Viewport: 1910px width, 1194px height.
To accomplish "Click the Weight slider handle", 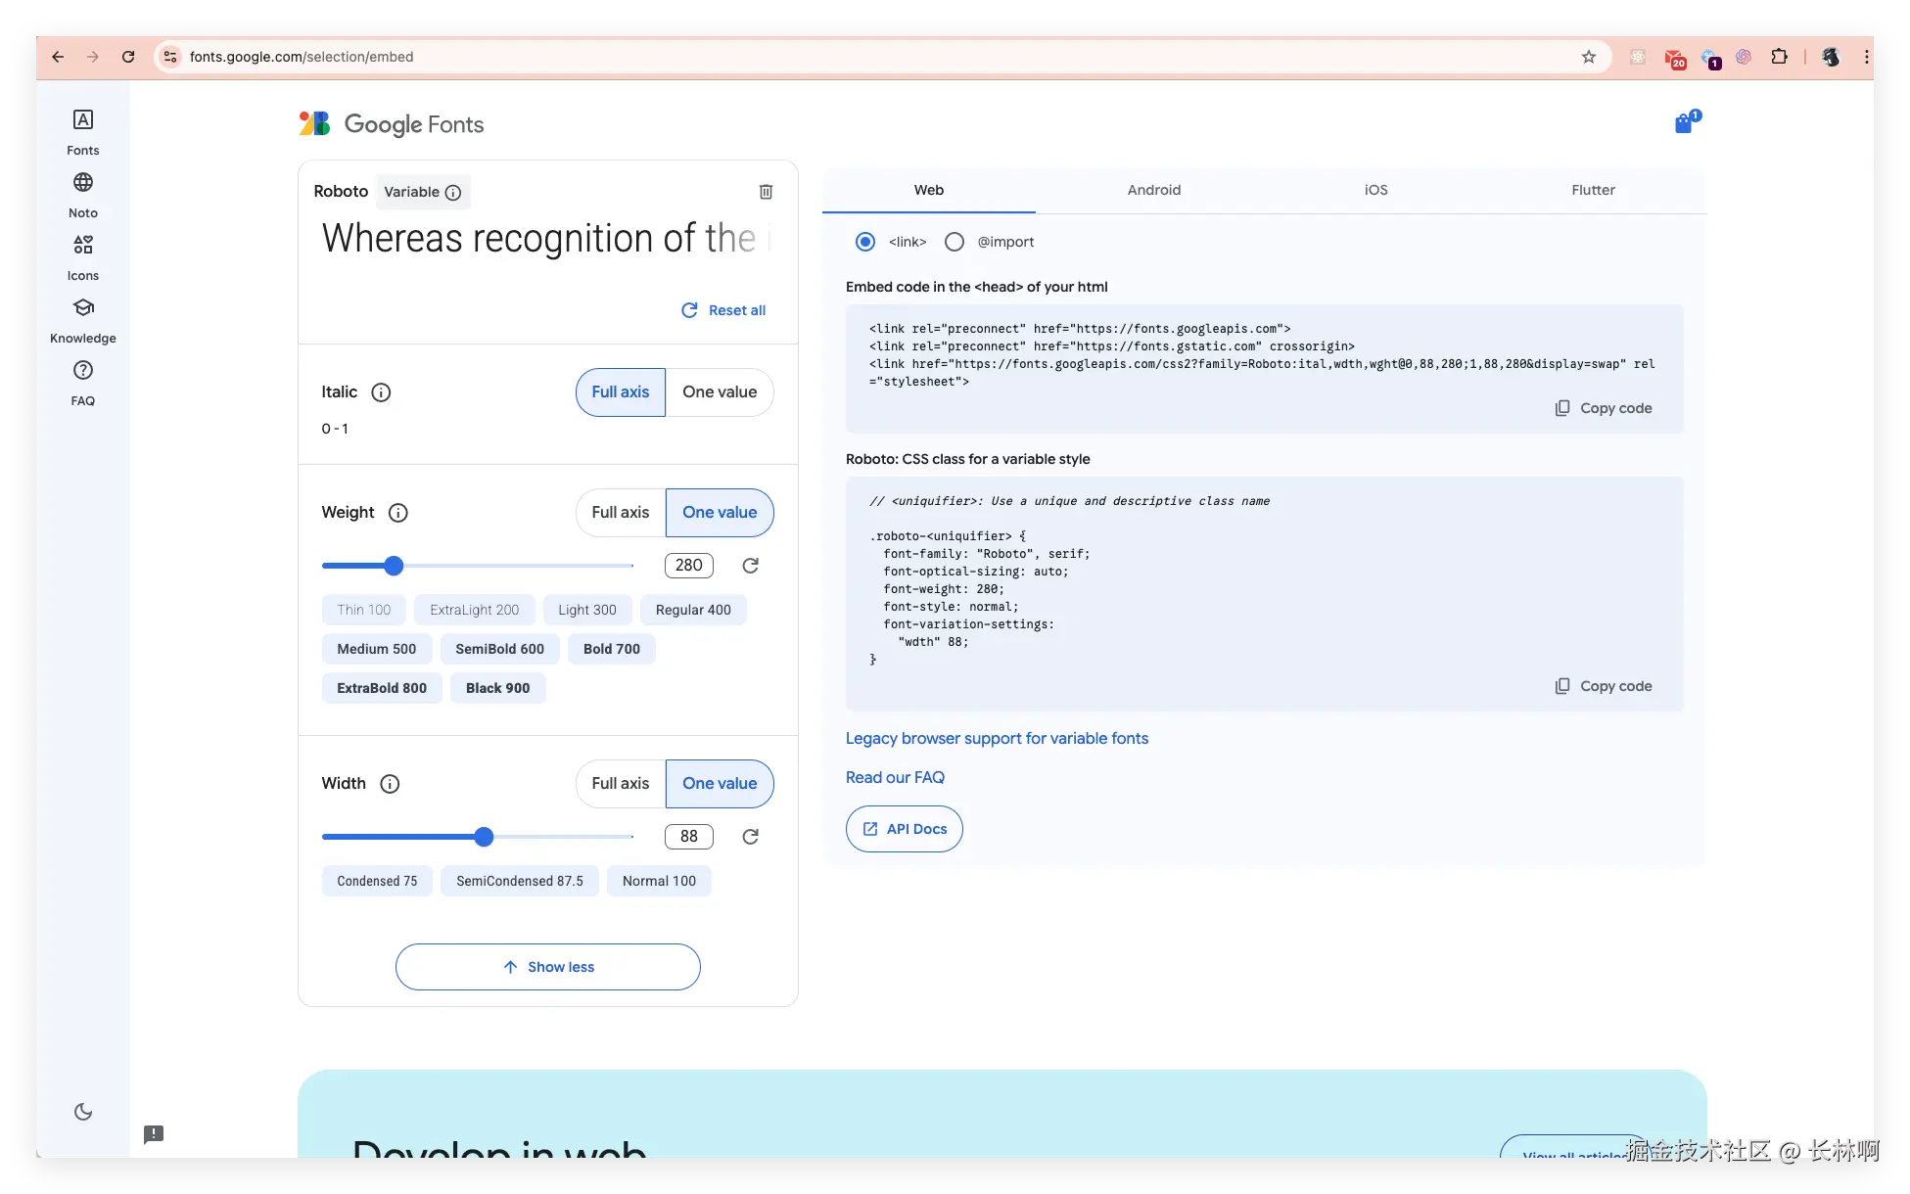I will tap(394, 566).
